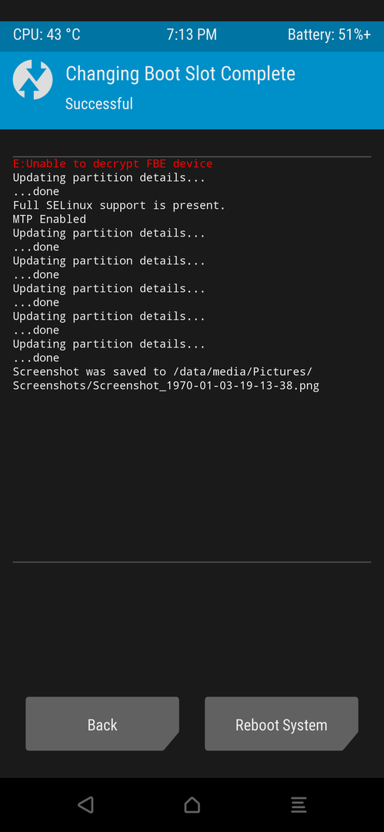The width and height of the screenshot is (384, 832).
Task: Click the Back button
Action: [x=102, y=723]
